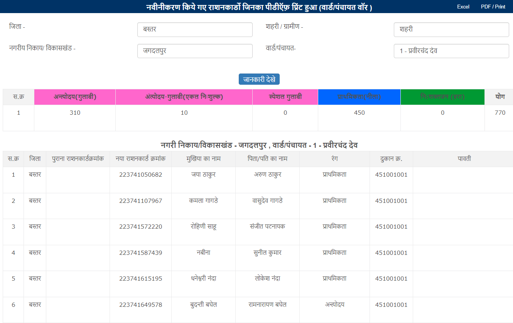Click the योग summary column header

[x=500, y=97]
